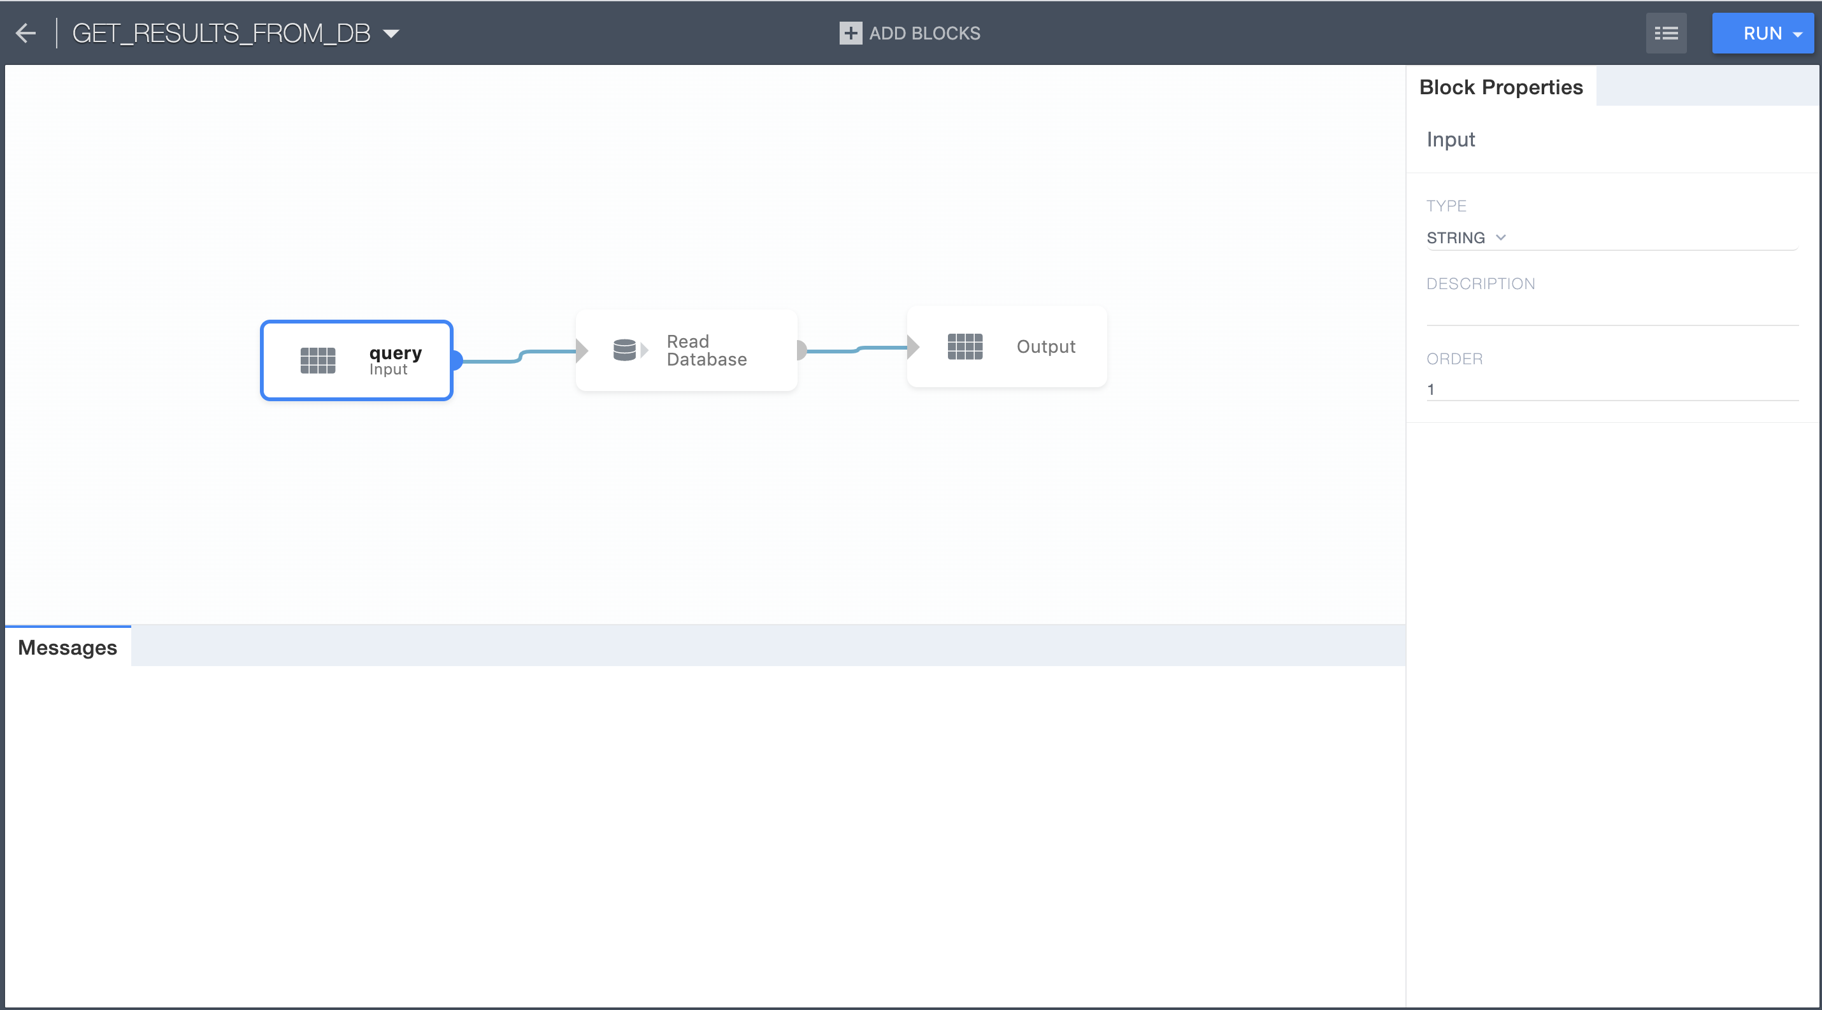Click the Output block input port arrow
The height and width of the screenshot is (1010, 1822).
(x=913, y=346)
